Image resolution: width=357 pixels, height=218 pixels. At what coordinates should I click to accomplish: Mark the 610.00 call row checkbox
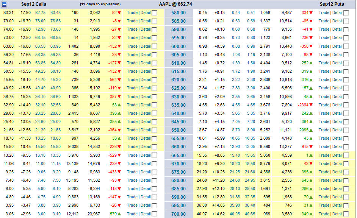[x=154, y=63]
